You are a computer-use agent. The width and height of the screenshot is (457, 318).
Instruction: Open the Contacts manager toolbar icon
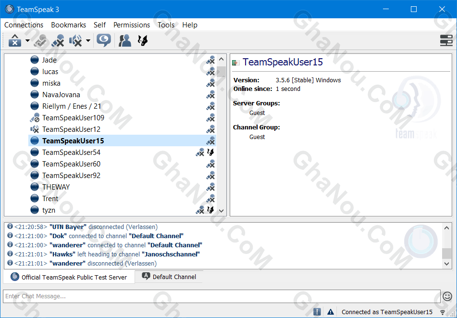pyautogui.click(x=125, y=40)
